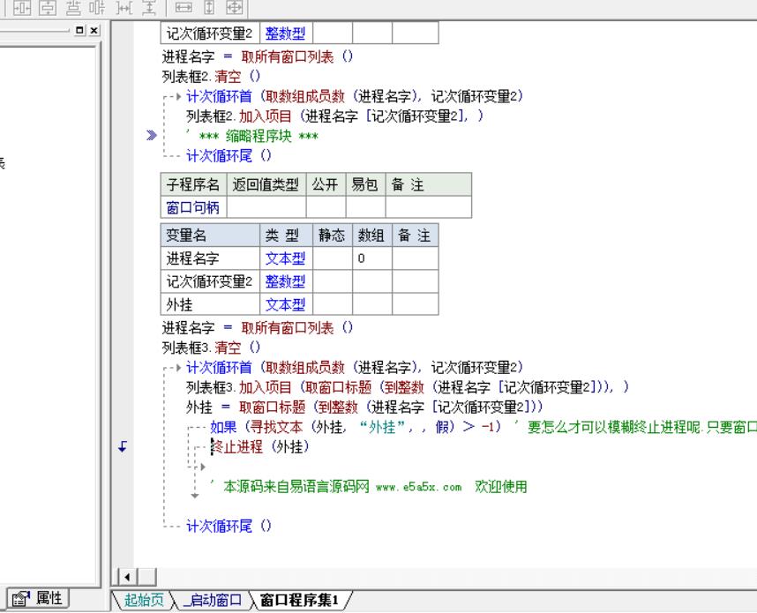The image size is (757, 613).
Task: Click the blue jump arrow in the code margin
Action: click(x=123, y=447)
